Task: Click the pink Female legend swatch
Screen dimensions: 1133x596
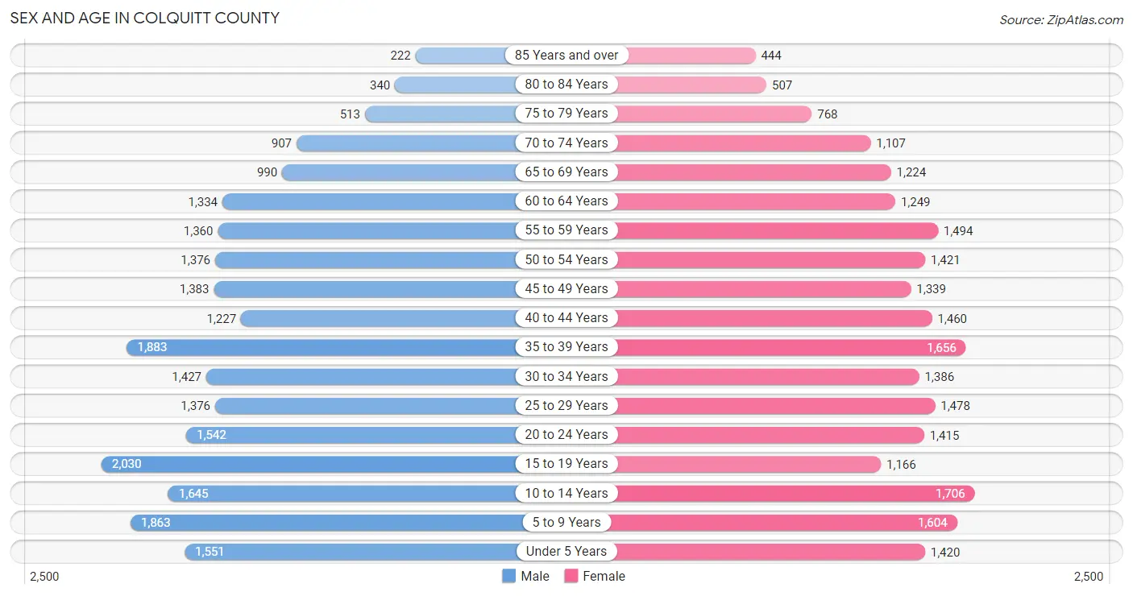Action: click(x=571, y=576)
